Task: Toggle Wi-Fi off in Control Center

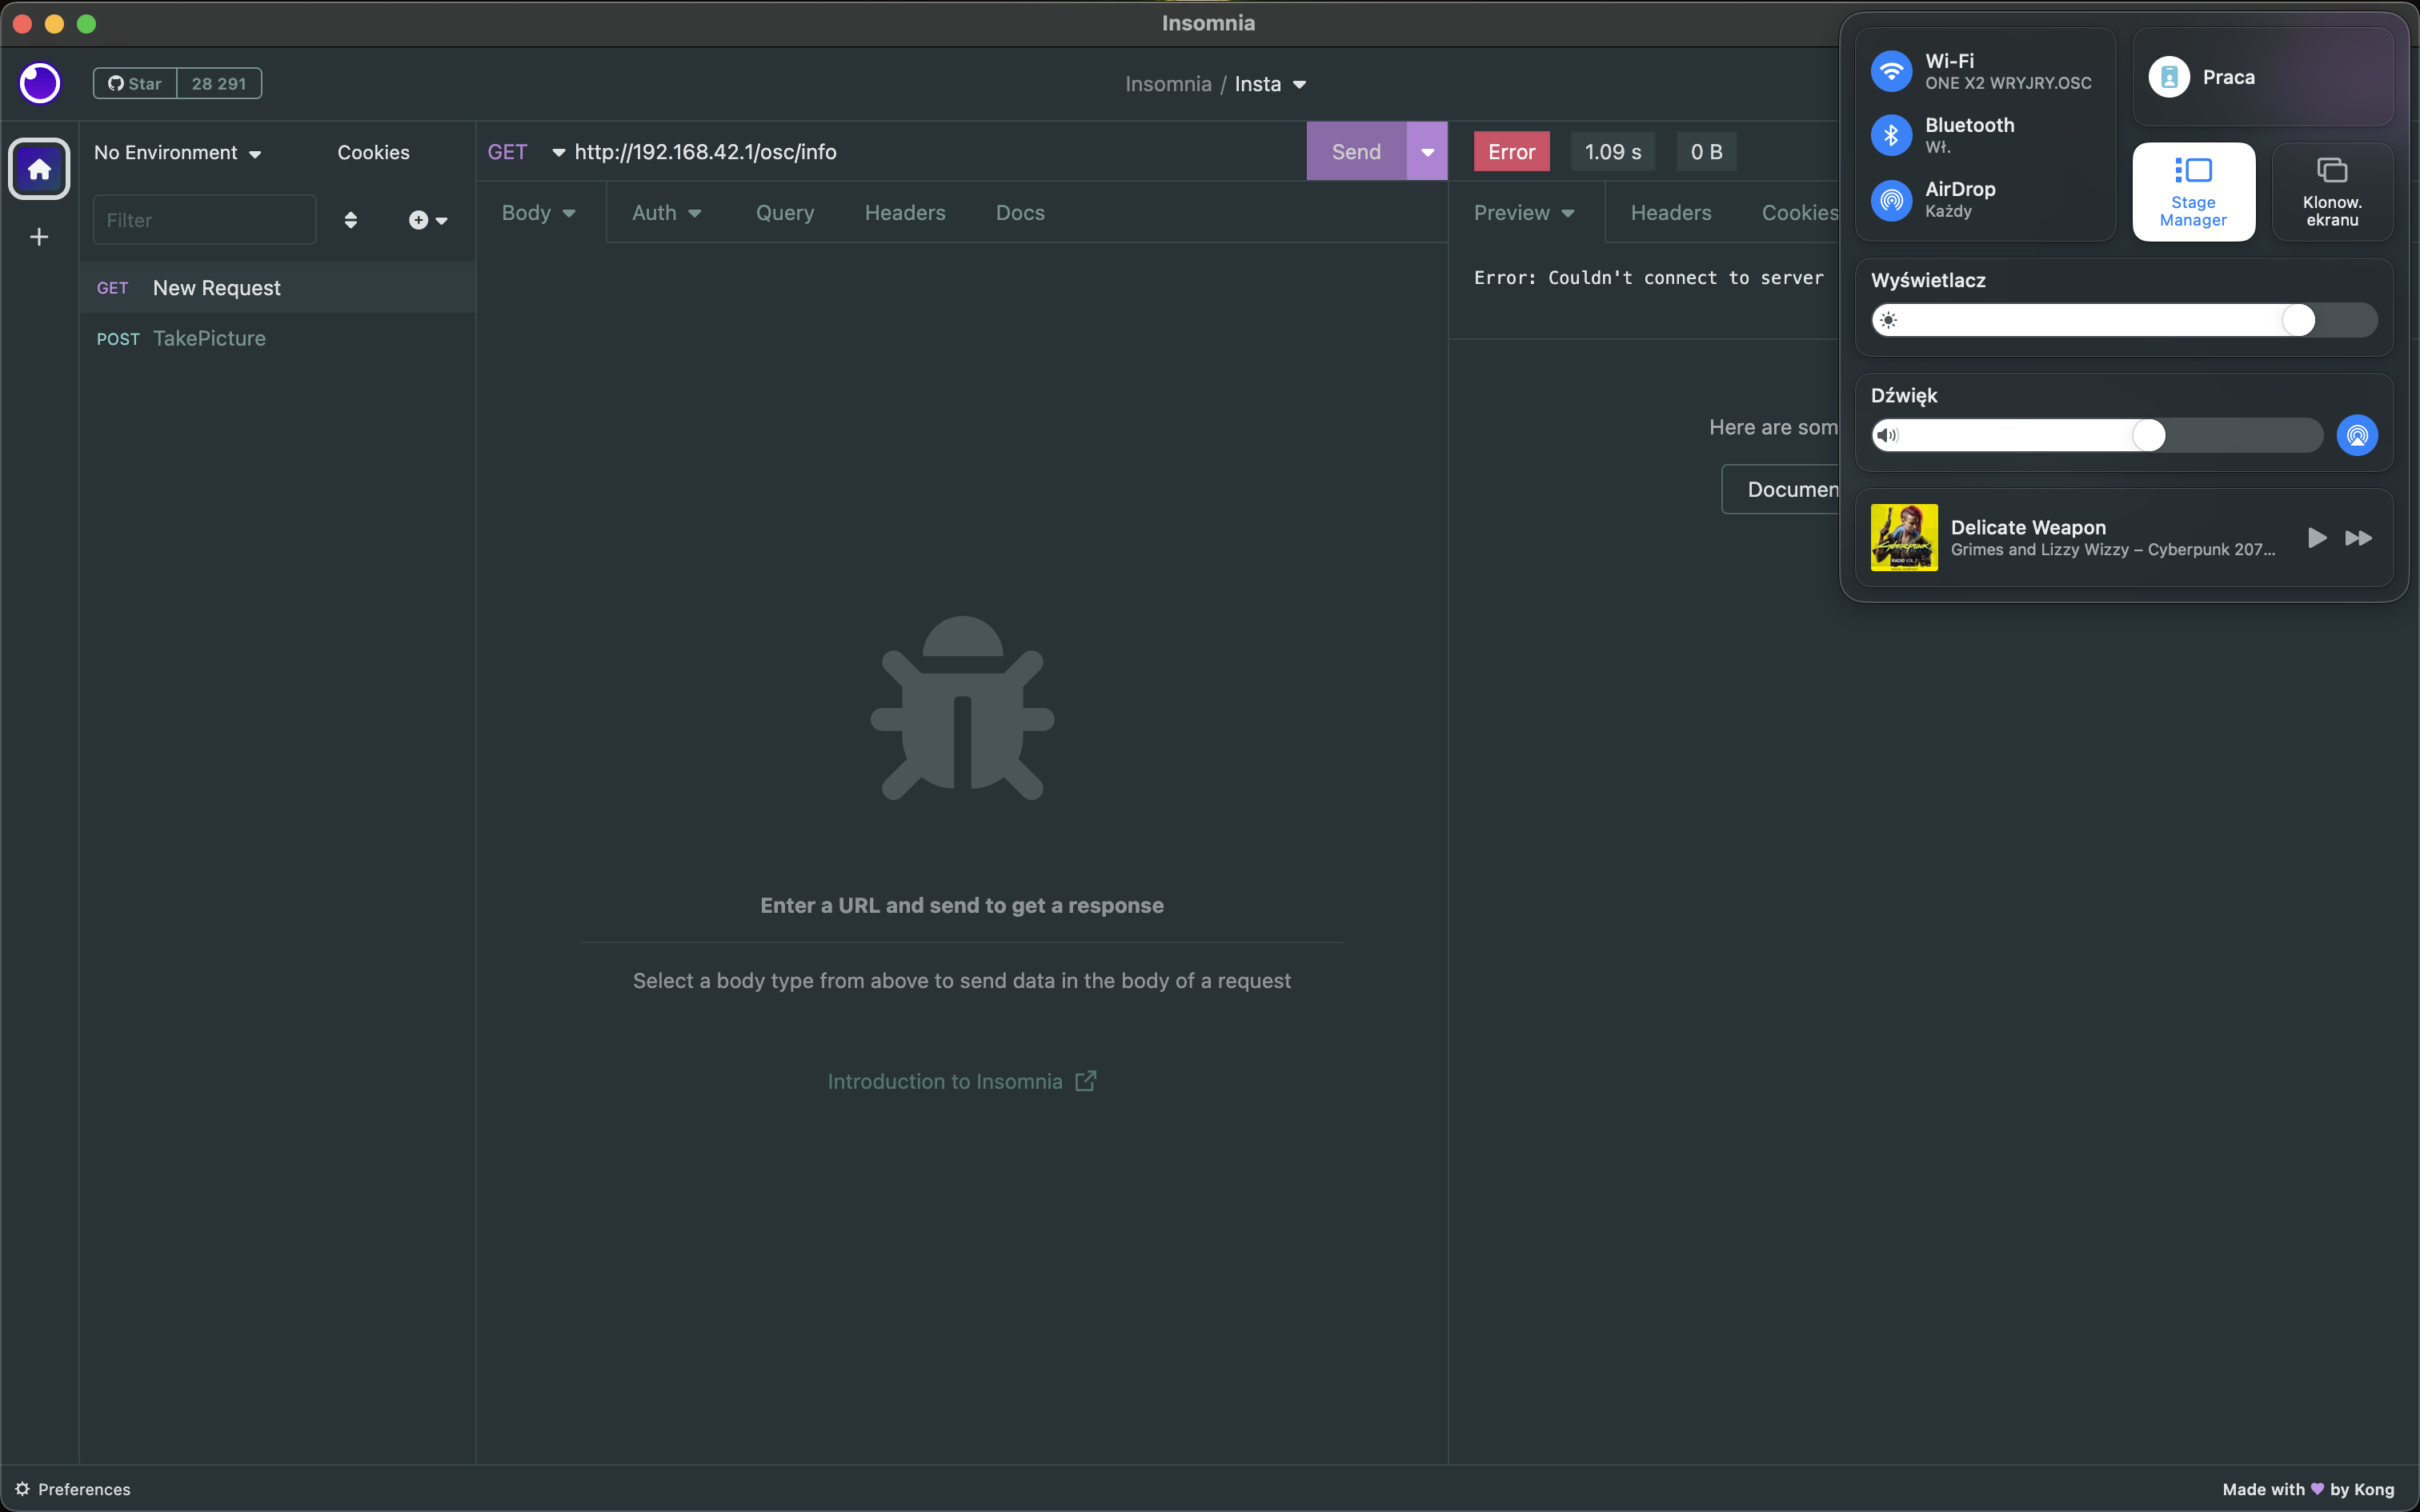Action: pyautogui.click(x=1891, y=71)
